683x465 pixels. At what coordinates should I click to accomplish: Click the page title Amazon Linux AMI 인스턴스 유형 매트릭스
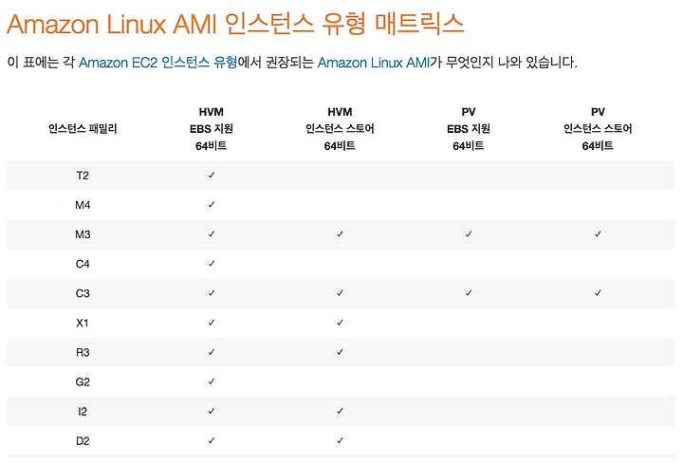pyautogui.click(x=235, y=24)
